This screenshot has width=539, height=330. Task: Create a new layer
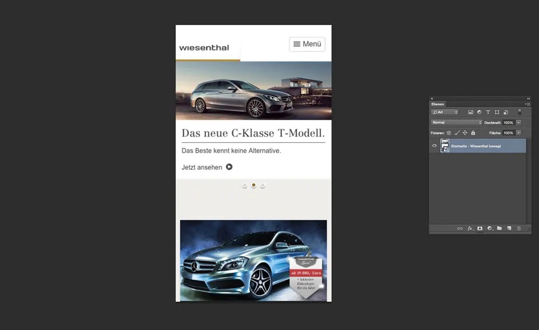(x=509, y=229)
